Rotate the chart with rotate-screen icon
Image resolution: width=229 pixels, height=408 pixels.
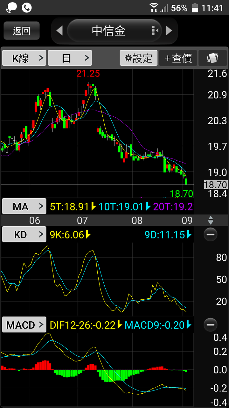212,58
